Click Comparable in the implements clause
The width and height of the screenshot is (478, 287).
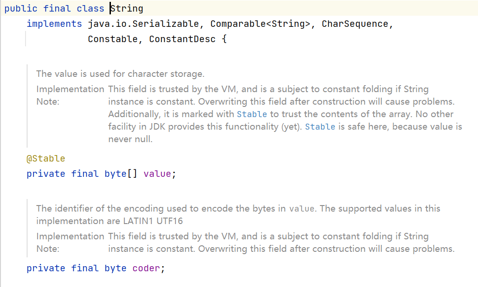(238, 24)
